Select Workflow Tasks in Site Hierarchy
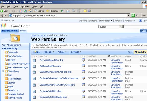The width and height of the screenshot is (147, 101). [x=15, y=98]
